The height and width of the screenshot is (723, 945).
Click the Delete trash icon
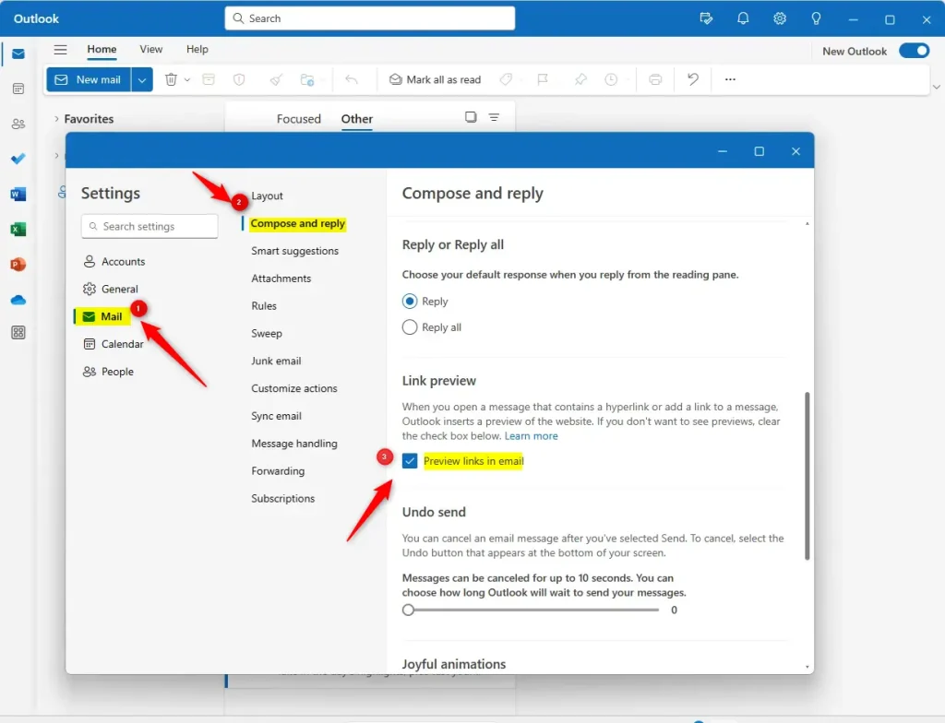pos(171,79)
